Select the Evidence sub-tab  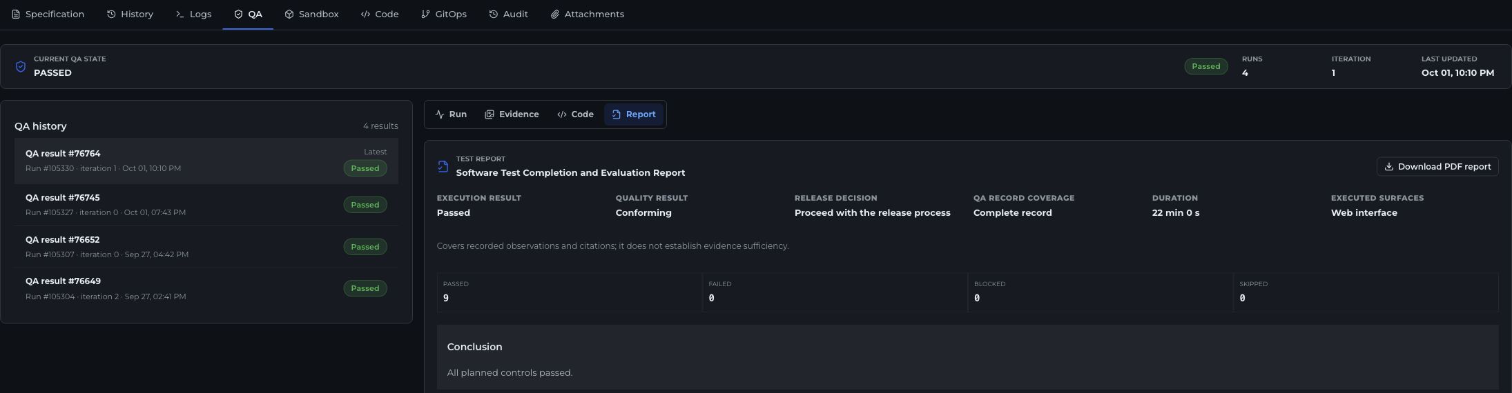click(512, 114)
